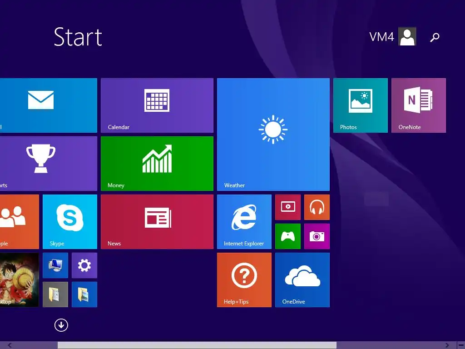
Task: Open the Camera small tile
Action: (317, 236)
